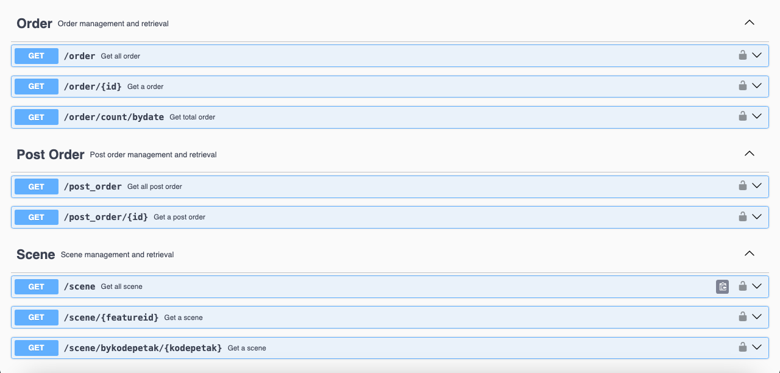Expand the /order/count/bydate endpoint chevron
The width and height of the screenshot is (780, 373).
pyautogui.click(x=757, y=116)
